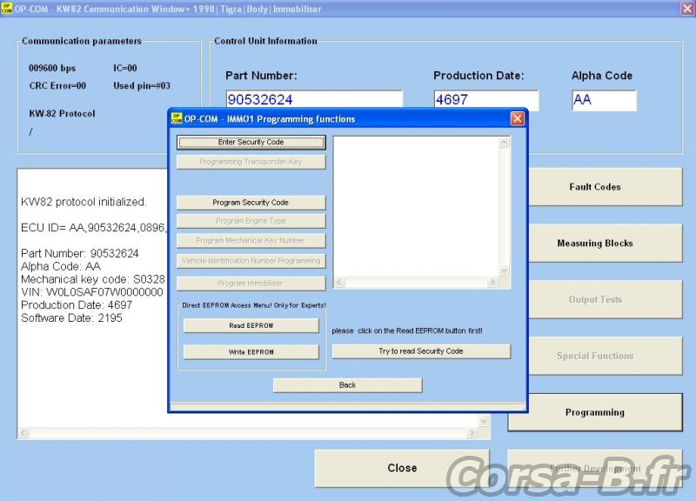Click dialog output box scroll-up arrow
The width and height of the screenshot is (696, 501).
(505, 143)
